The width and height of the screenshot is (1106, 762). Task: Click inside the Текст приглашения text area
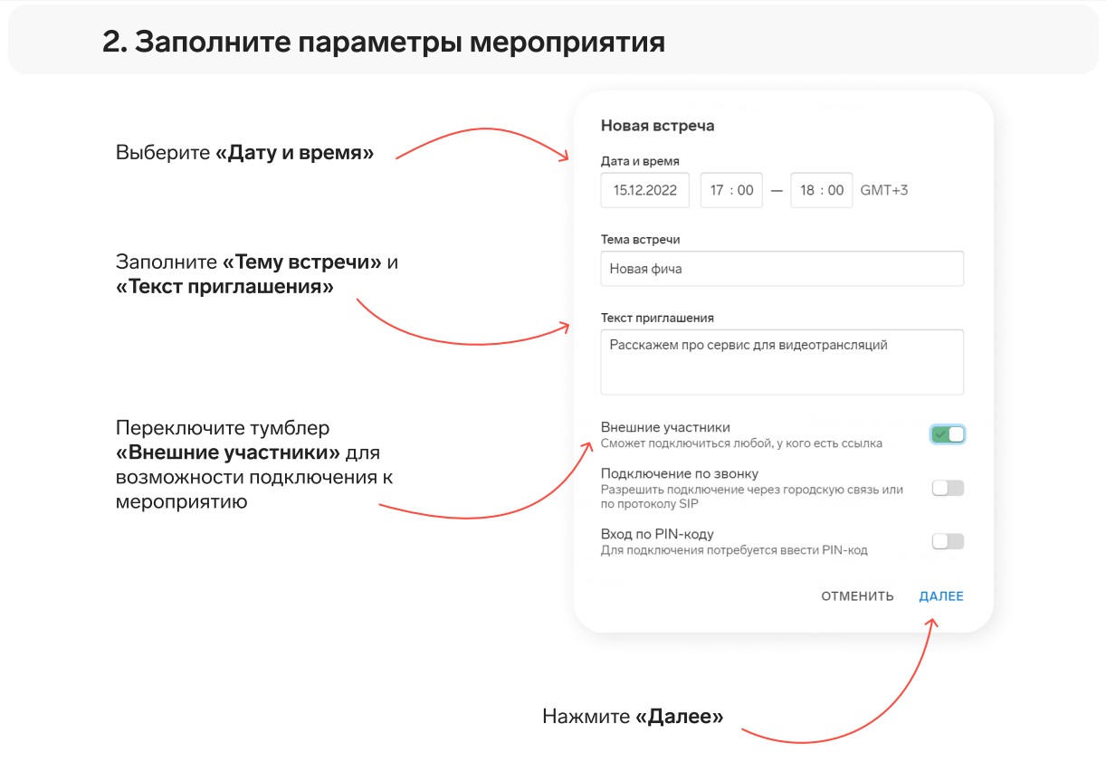(782, 362)
